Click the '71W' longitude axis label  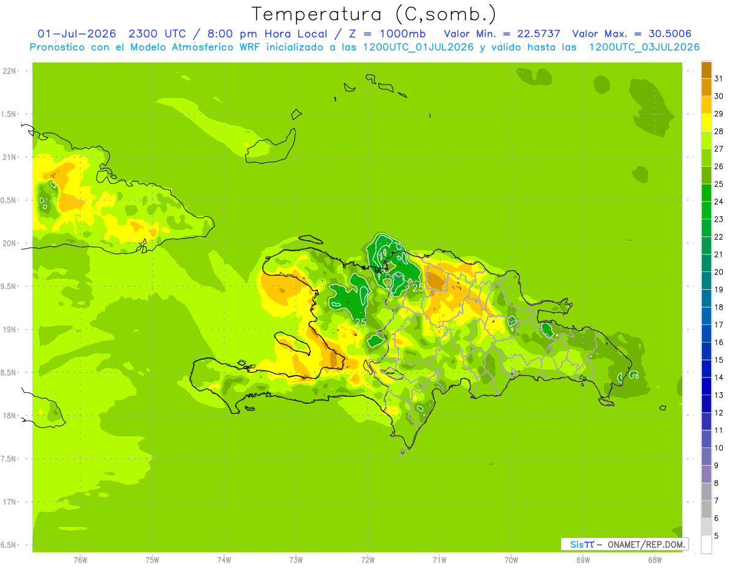pyautogui.click(x=439, y=560)
